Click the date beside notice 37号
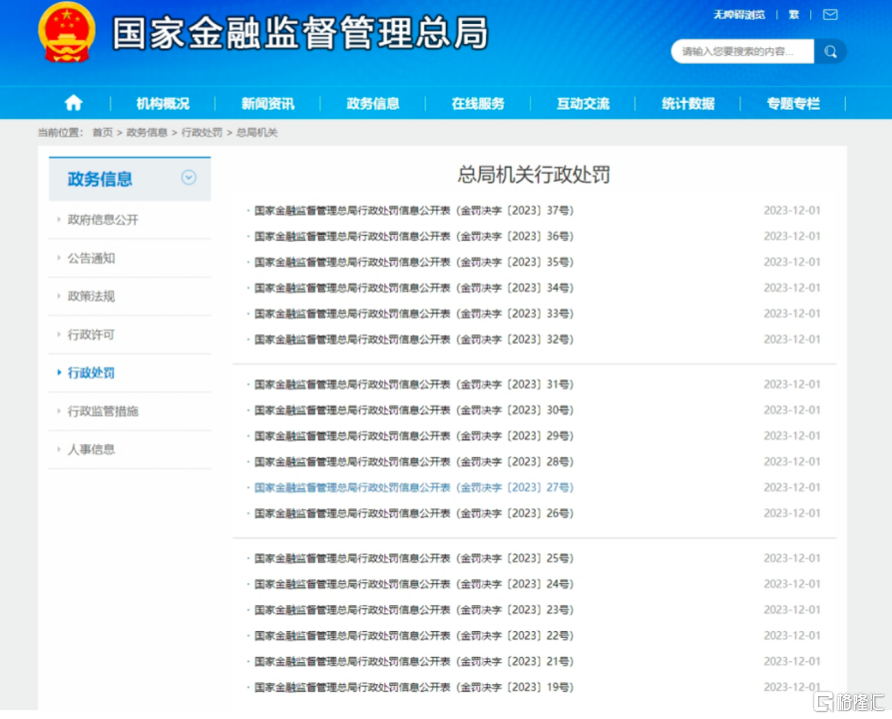 click(792, 211)
